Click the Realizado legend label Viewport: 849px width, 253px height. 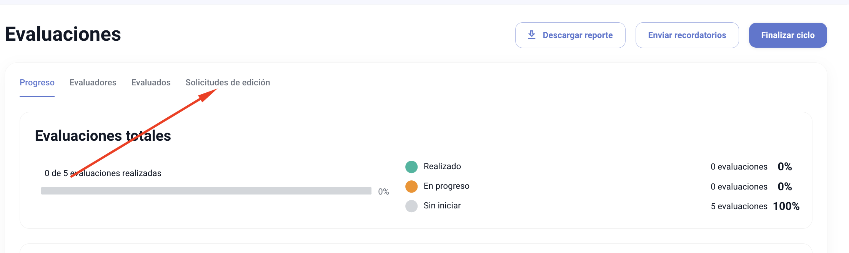[x=442, y=166]
